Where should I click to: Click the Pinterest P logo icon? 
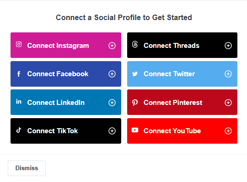pyautogui.click(x=135, y=103)
